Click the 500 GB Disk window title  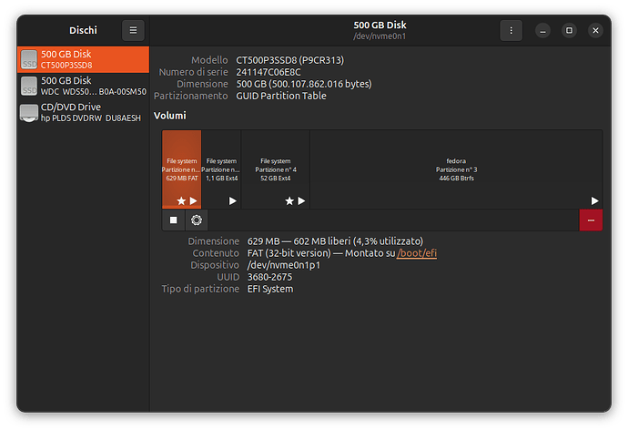coord(380,26)
